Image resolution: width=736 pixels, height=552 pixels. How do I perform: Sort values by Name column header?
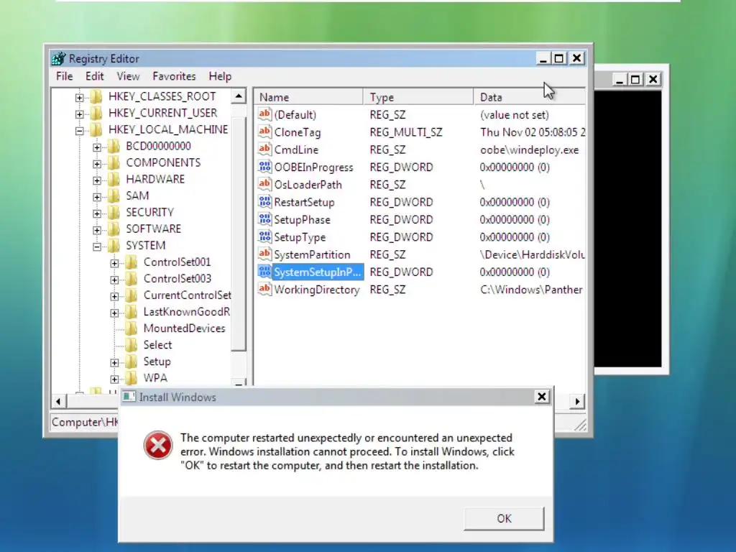[309, 97]
